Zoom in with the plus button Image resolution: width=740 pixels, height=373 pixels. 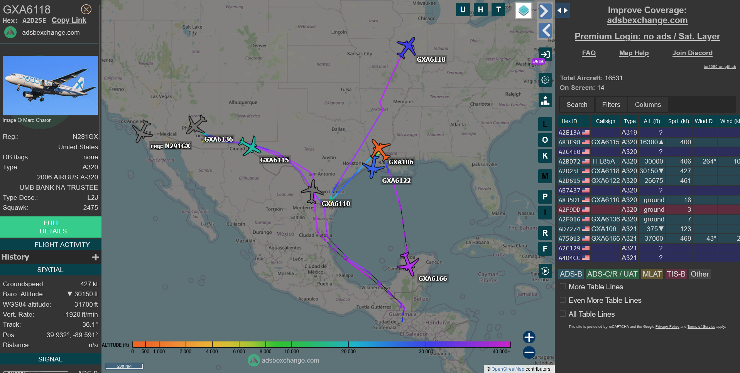[x=529, y=337]
